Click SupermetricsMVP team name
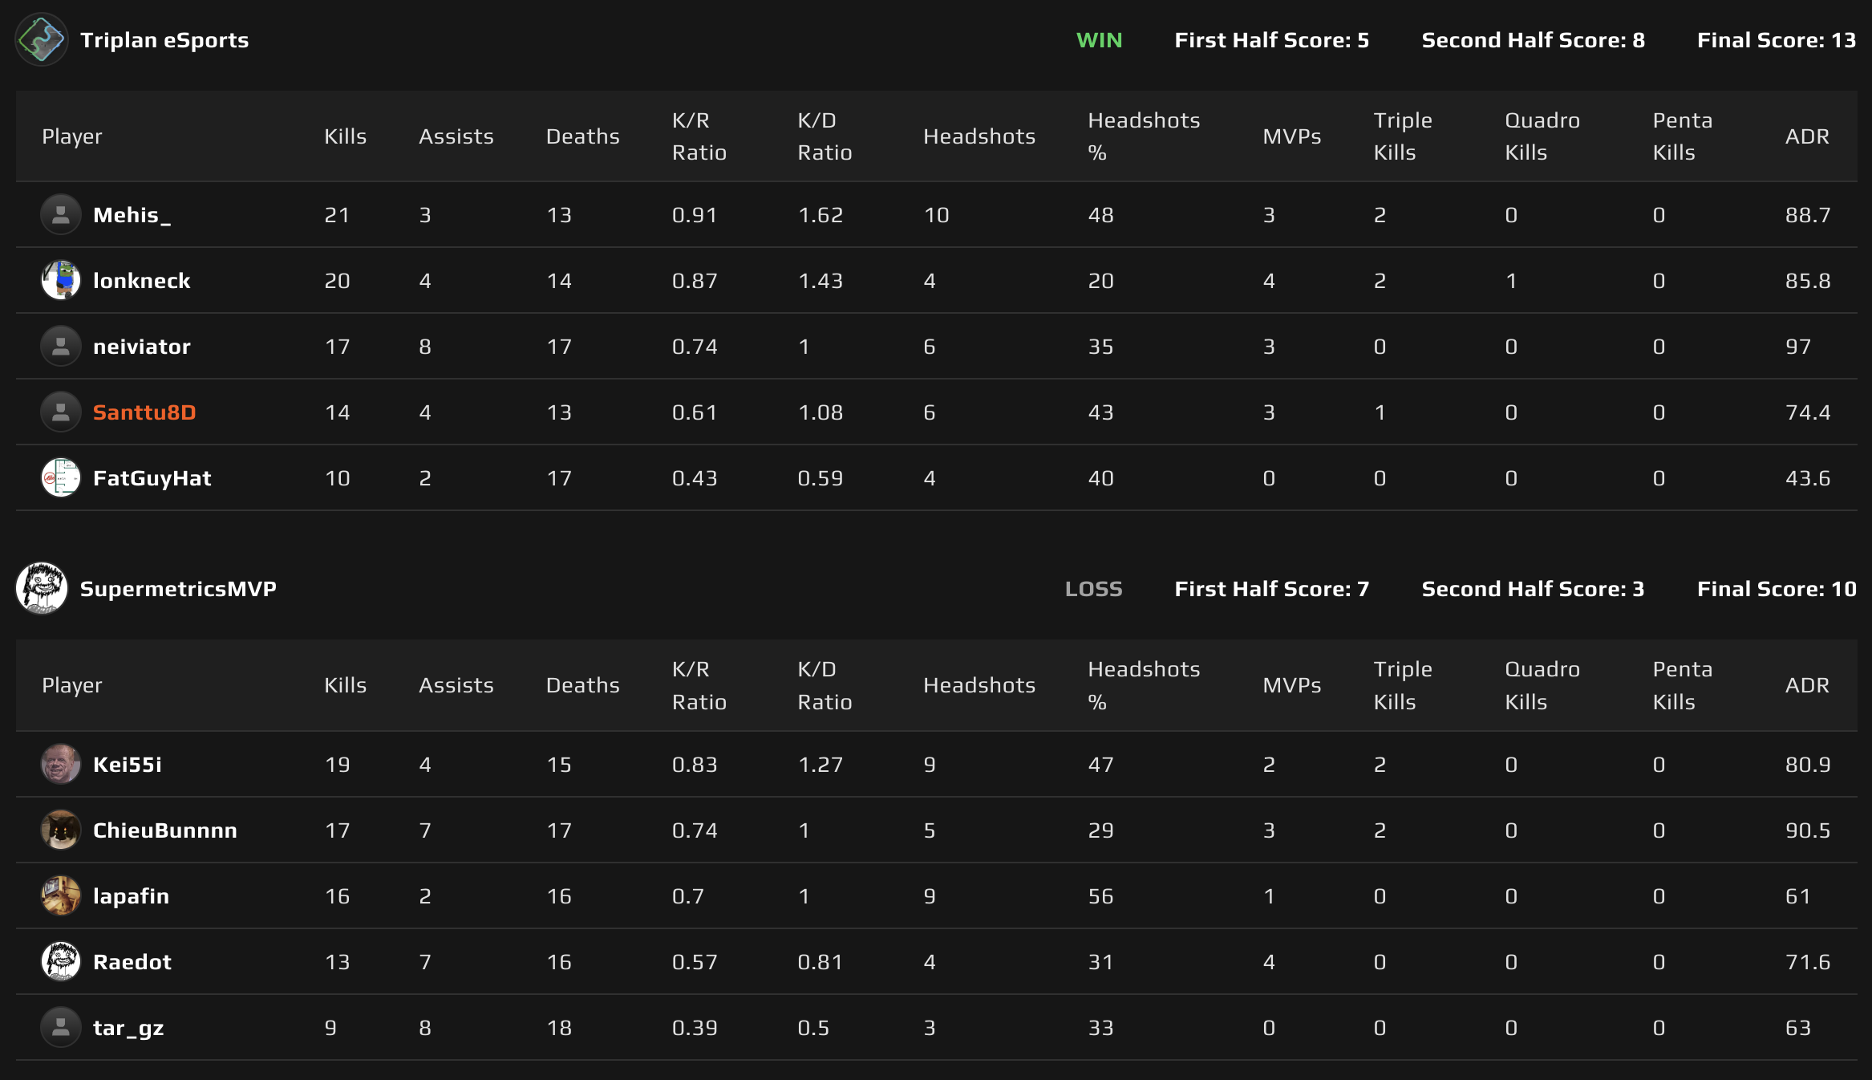 pyautogui.click(x=178, y=589)
